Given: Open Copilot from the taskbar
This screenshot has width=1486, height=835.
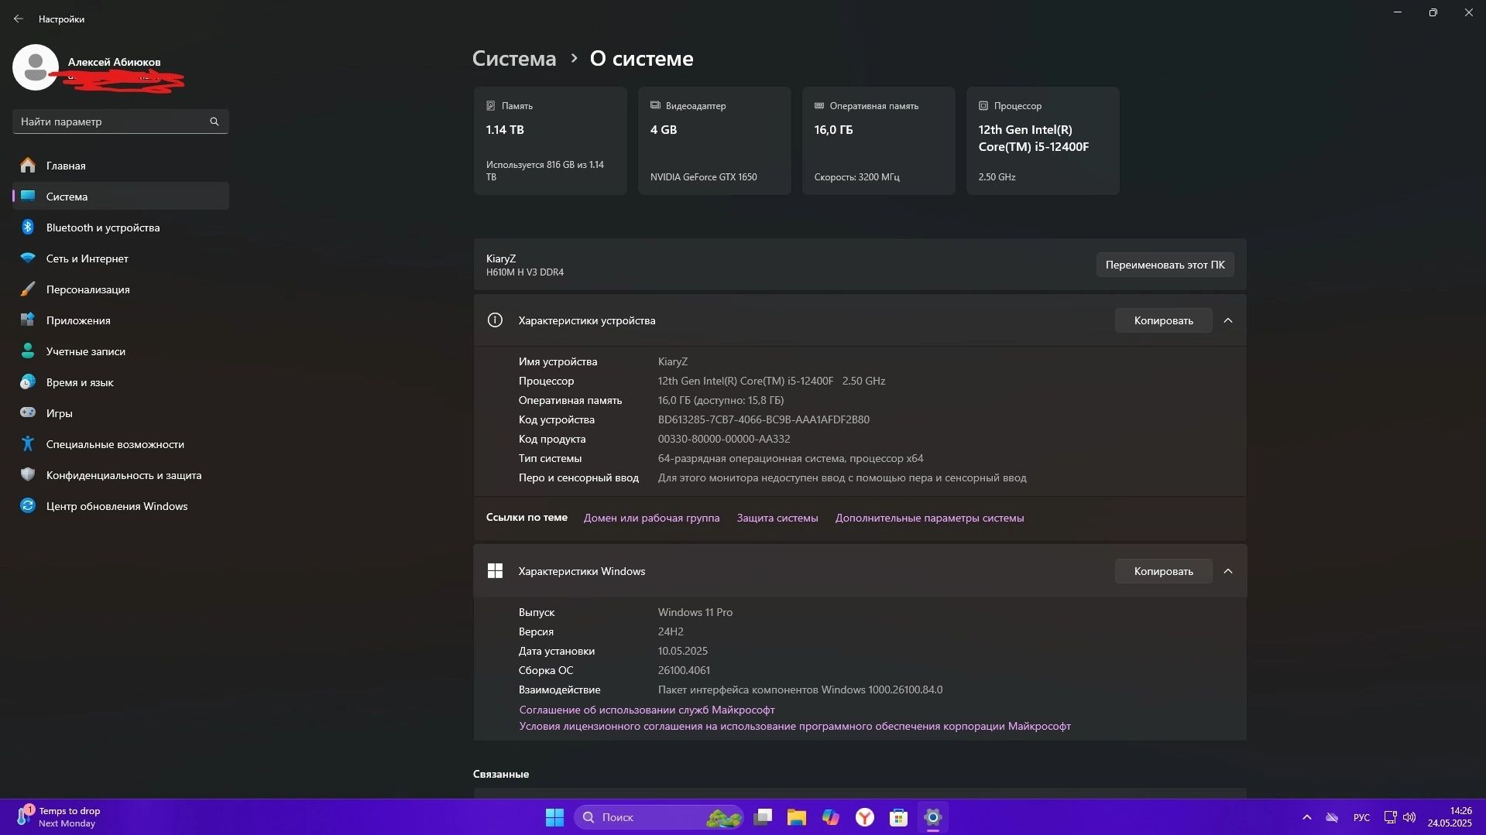Looking at the screenshot, I should [x=831, y=817].
